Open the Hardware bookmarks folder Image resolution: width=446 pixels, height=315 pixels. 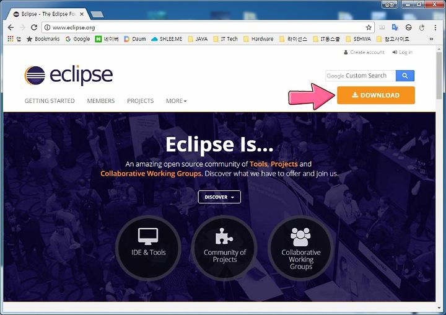[x=258, y=38]
